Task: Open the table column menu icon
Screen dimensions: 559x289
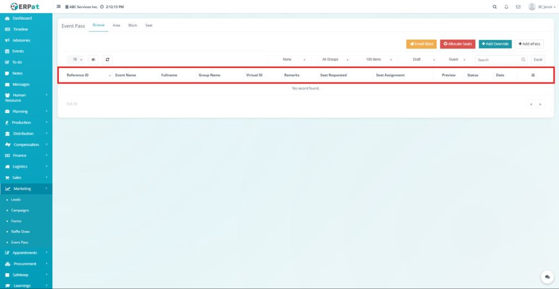Action: [x=533, y=75]
